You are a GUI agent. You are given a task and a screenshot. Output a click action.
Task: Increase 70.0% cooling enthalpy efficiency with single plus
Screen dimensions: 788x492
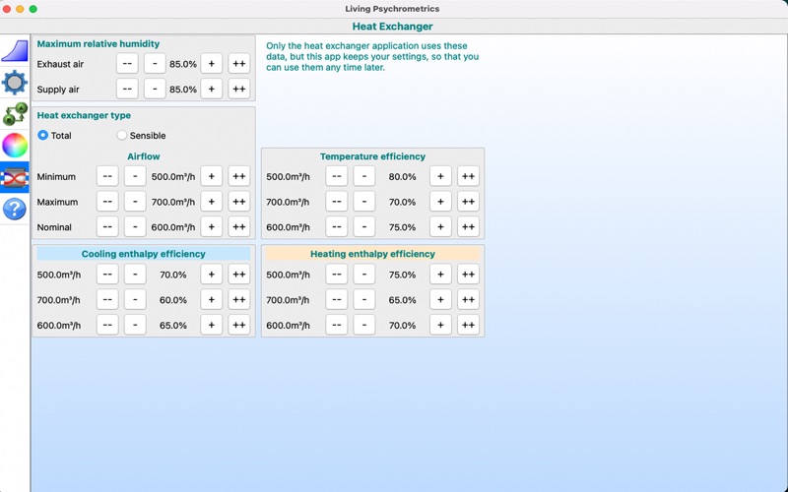[212, 275]
